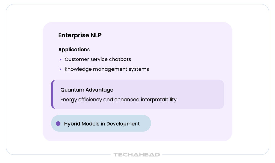Click the word interpretability
The width and height of the screenshot is (275, 163).
coord(158,100)
